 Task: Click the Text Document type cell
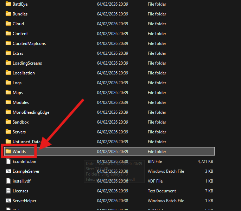162,191
